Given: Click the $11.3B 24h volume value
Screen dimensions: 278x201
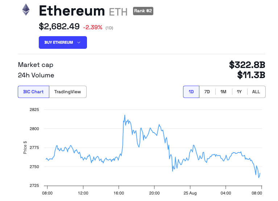Looking at the screenshot, I should coord(252,75).
